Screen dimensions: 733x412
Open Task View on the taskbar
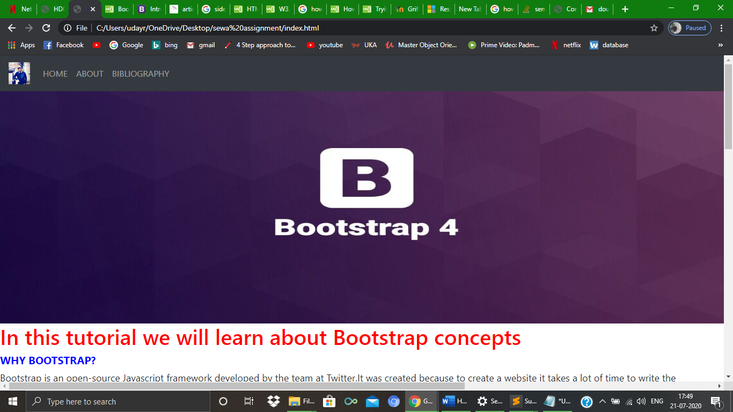click(x=248, y=401)
